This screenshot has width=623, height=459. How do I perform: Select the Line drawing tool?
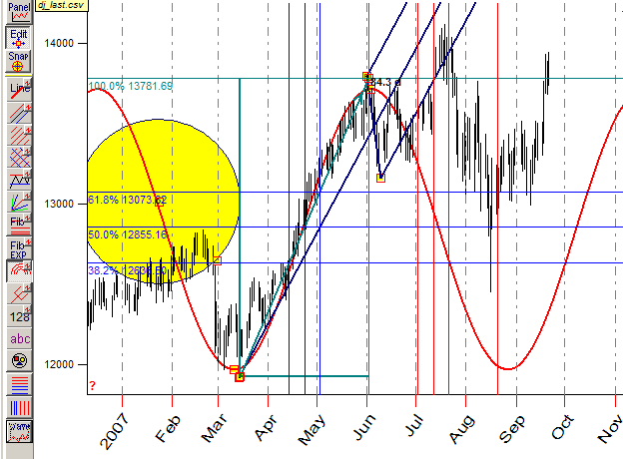click(18, 89)
